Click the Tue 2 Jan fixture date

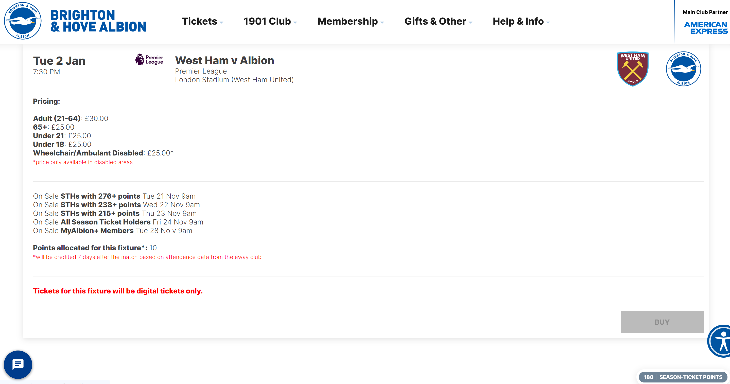[x=59, y=61]
